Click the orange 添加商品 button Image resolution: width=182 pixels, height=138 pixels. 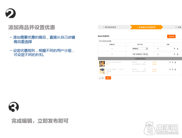171,36
